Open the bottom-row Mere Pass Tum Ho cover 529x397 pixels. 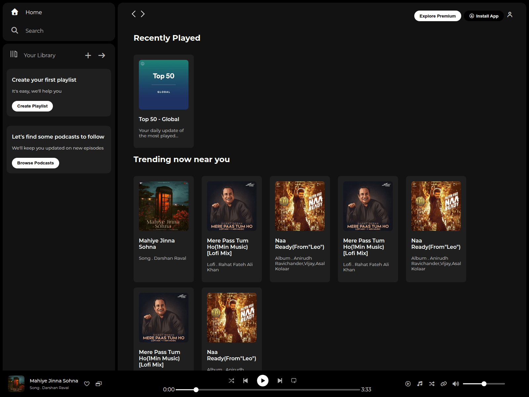click(164, 318)
